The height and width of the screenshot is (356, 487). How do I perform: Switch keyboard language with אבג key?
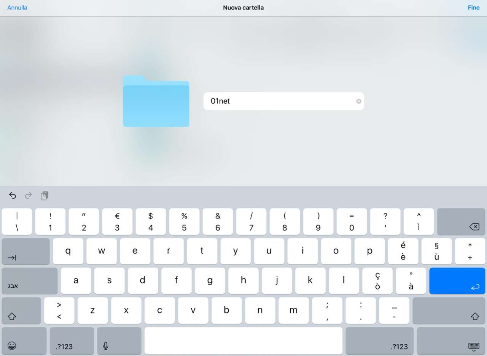tap(30, 281)
